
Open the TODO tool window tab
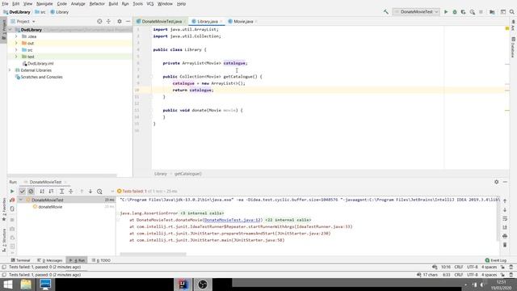102,260
